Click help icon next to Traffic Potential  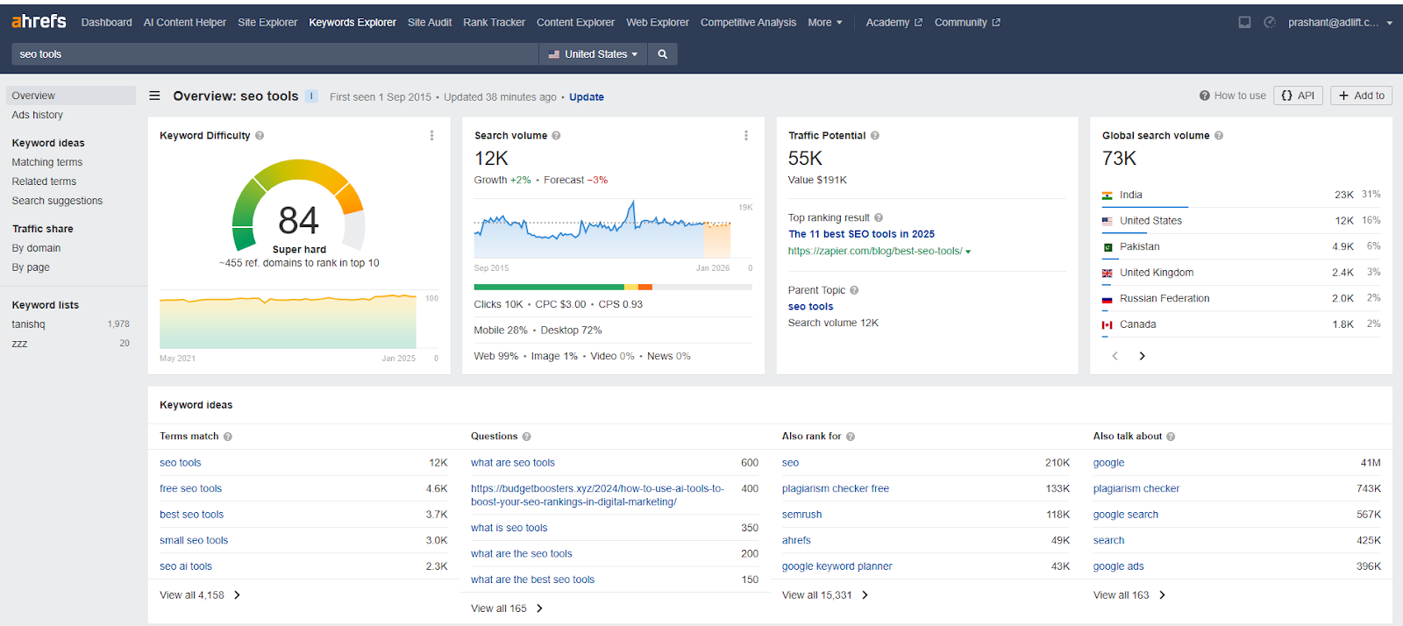point(875,136)
